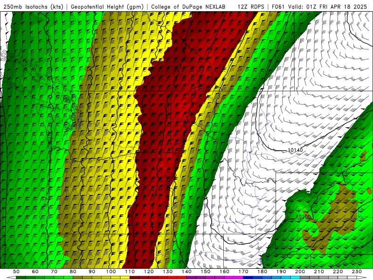Click the 200 value on the color scale
This screenshot has width=373, height=280.
(x=300, y=272)
